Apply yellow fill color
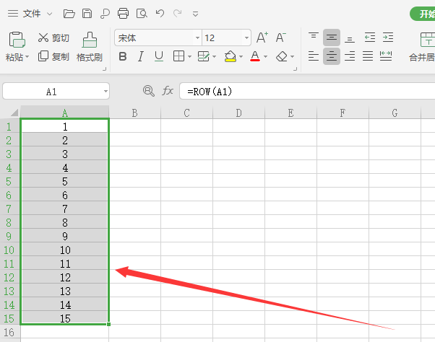 tap(231, 56)
